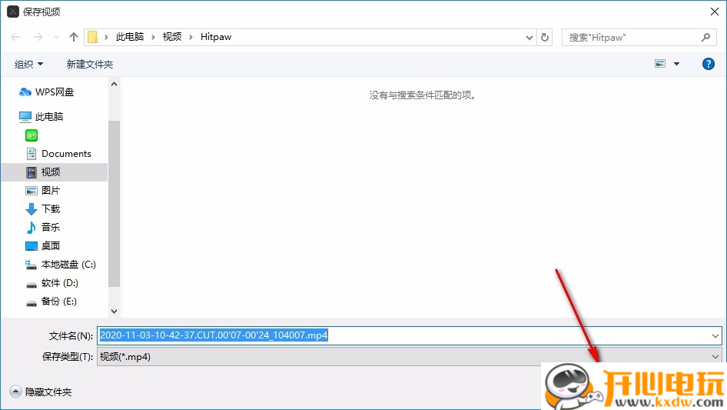
Task: Click the magnifier search icon
Action: pyautogui.click(x=705, y=37)
